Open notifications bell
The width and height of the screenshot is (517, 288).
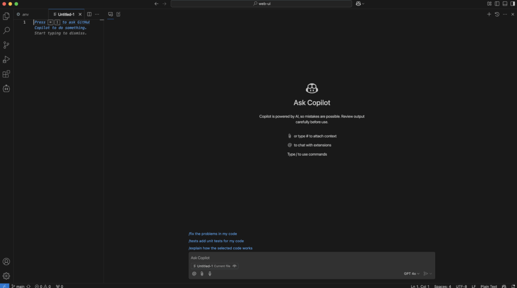[x=513, y=286]
